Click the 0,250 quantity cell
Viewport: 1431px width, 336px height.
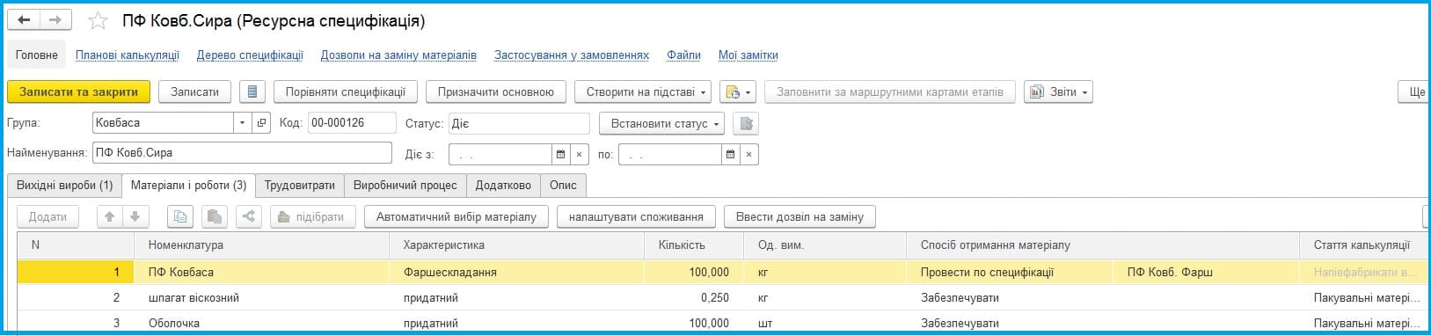coord(694,298)
